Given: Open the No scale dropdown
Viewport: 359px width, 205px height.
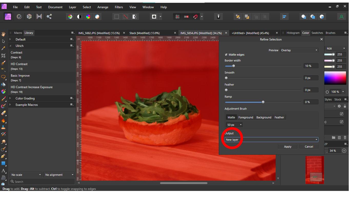Looking at the screenshot, I should (26, 175).
